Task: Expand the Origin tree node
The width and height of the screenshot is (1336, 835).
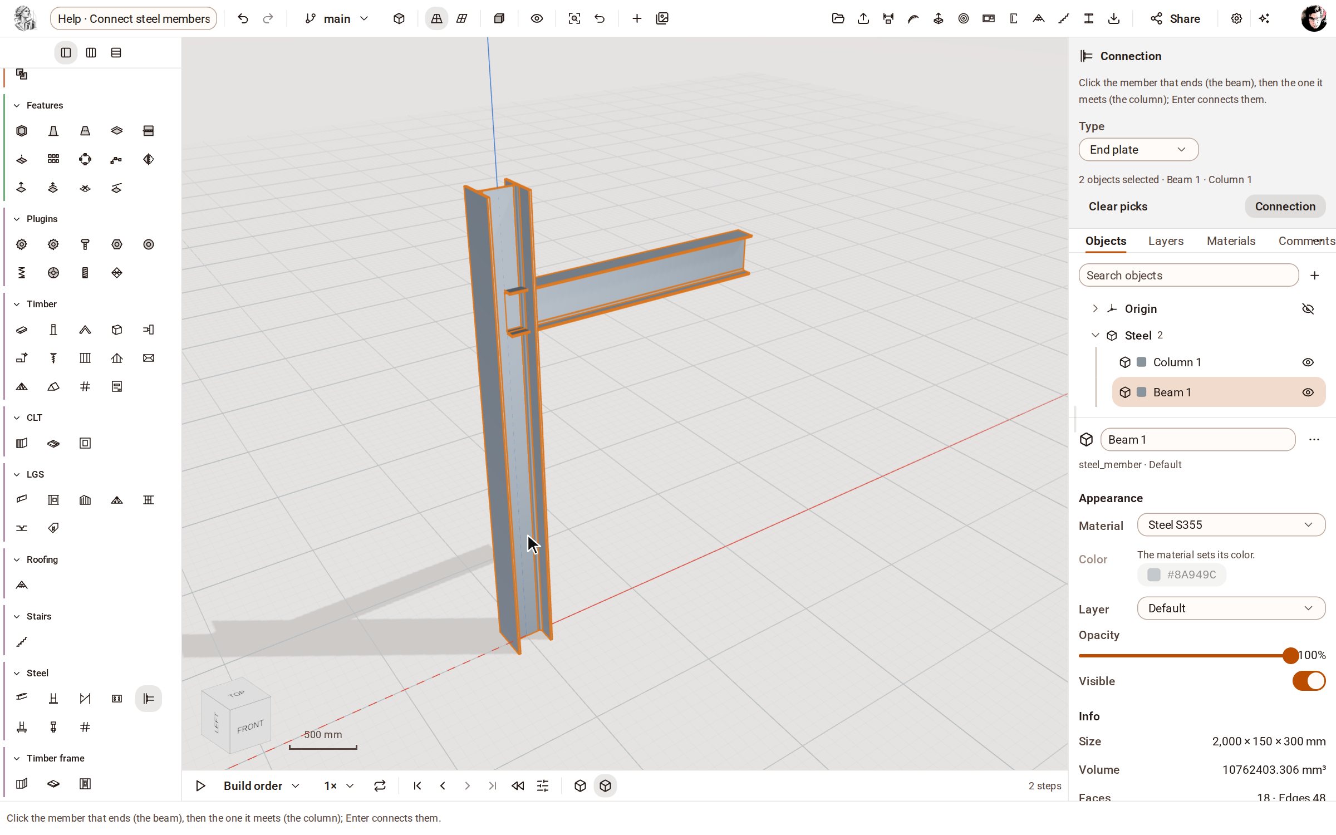Action: [1095, 308]
